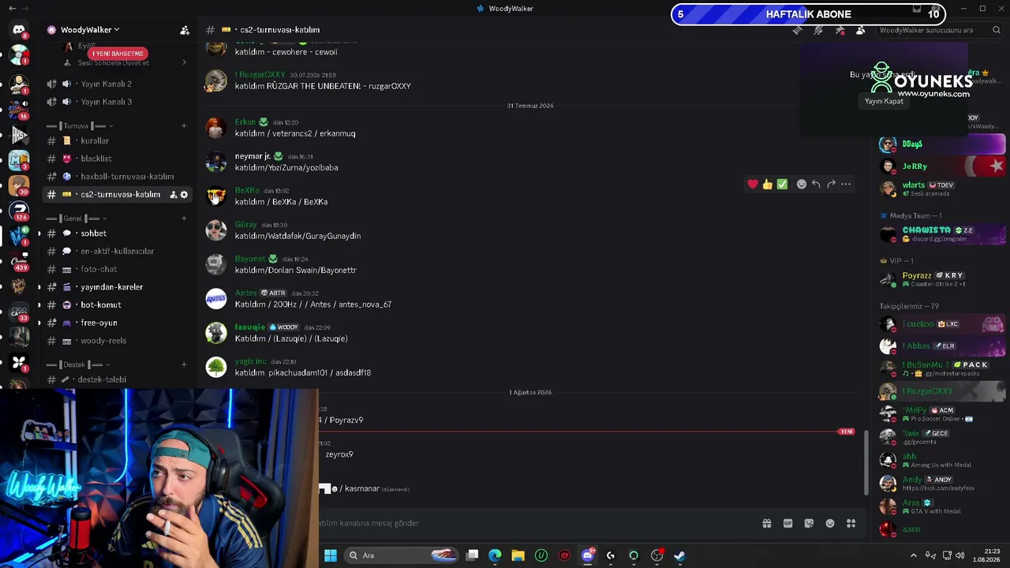This screenshot has height=568, width=1010.
Task: Click the WoodyWalker server search box
Action: point(939,30)
